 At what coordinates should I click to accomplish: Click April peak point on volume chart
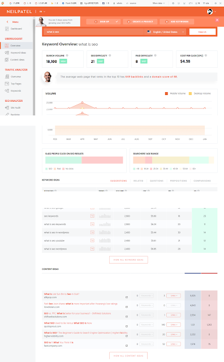(x=82, y=102)
